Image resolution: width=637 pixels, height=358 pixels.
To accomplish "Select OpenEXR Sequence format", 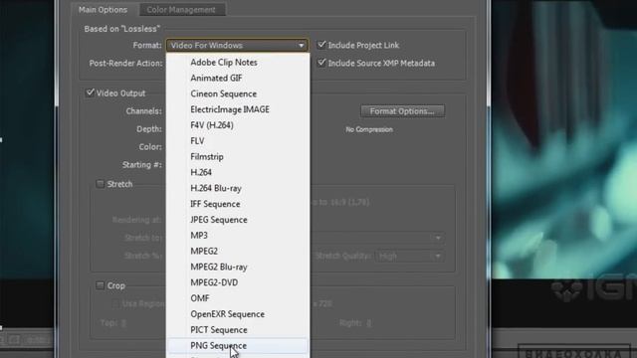I will click(238, 314).
